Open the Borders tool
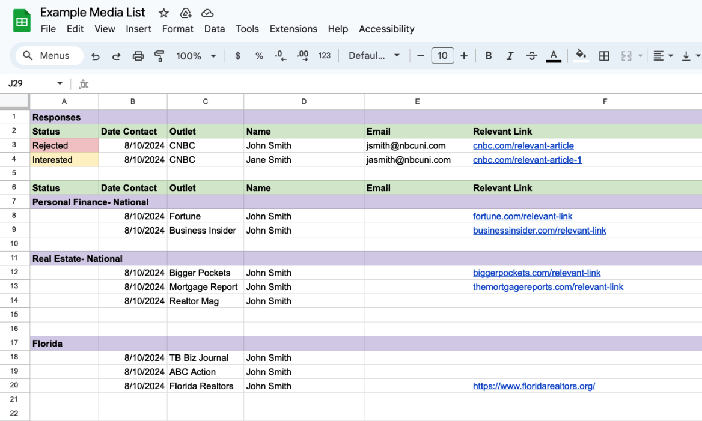Image resolution: width=702 pixels, height=421 pixels. (x=603, y=55)
